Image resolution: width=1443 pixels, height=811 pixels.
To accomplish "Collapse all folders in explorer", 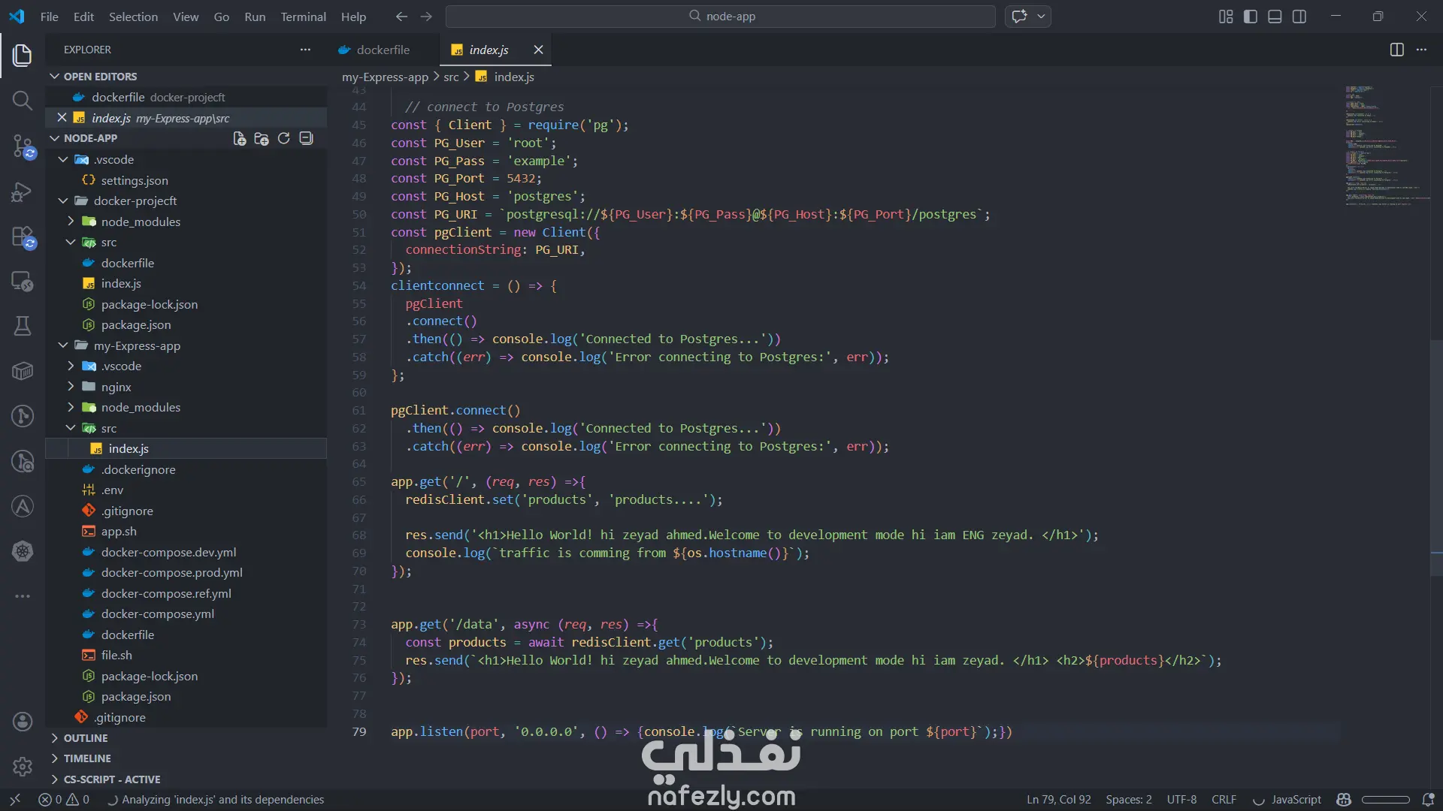I will click(306, 138).
